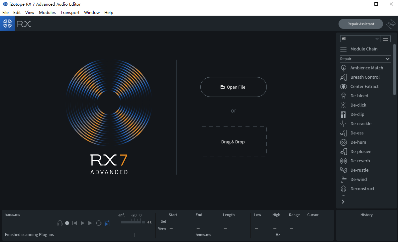The width and height of the screenshot is (398, 242).
Task: Open the Transport menu
Action: 70,12
